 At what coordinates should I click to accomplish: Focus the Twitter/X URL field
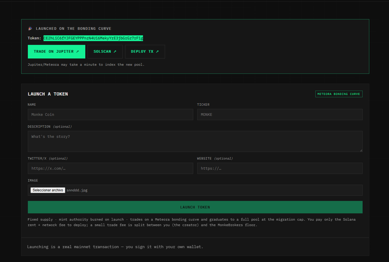pyautogui.click(x=110, y=168)
